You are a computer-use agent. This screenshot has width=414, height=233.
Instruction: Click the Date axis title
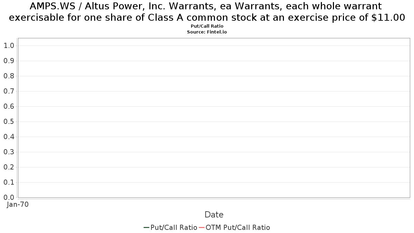(214, 215)
